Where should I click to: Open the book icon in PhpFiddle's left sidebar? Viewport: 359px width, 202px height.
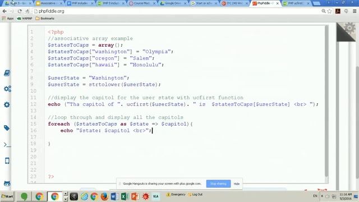pos(7,73)
